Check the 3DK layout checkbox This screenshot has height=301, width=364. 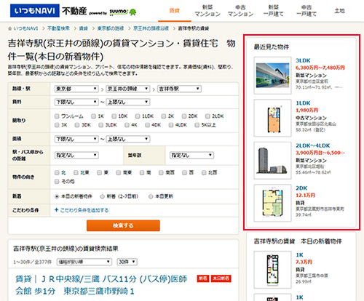point(77,125)
